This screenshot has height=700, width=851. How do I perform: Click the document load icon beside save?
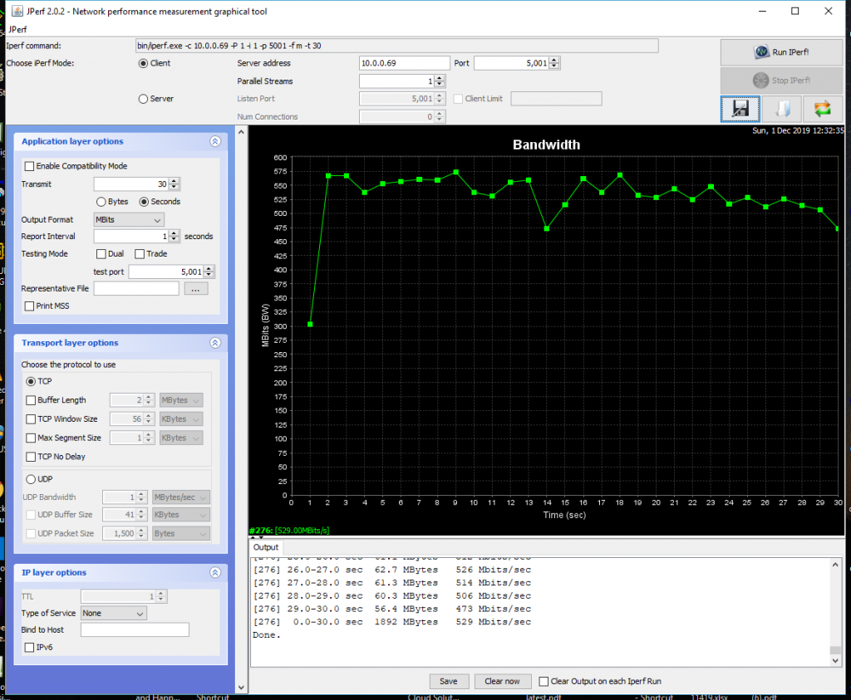pos(781,109)
